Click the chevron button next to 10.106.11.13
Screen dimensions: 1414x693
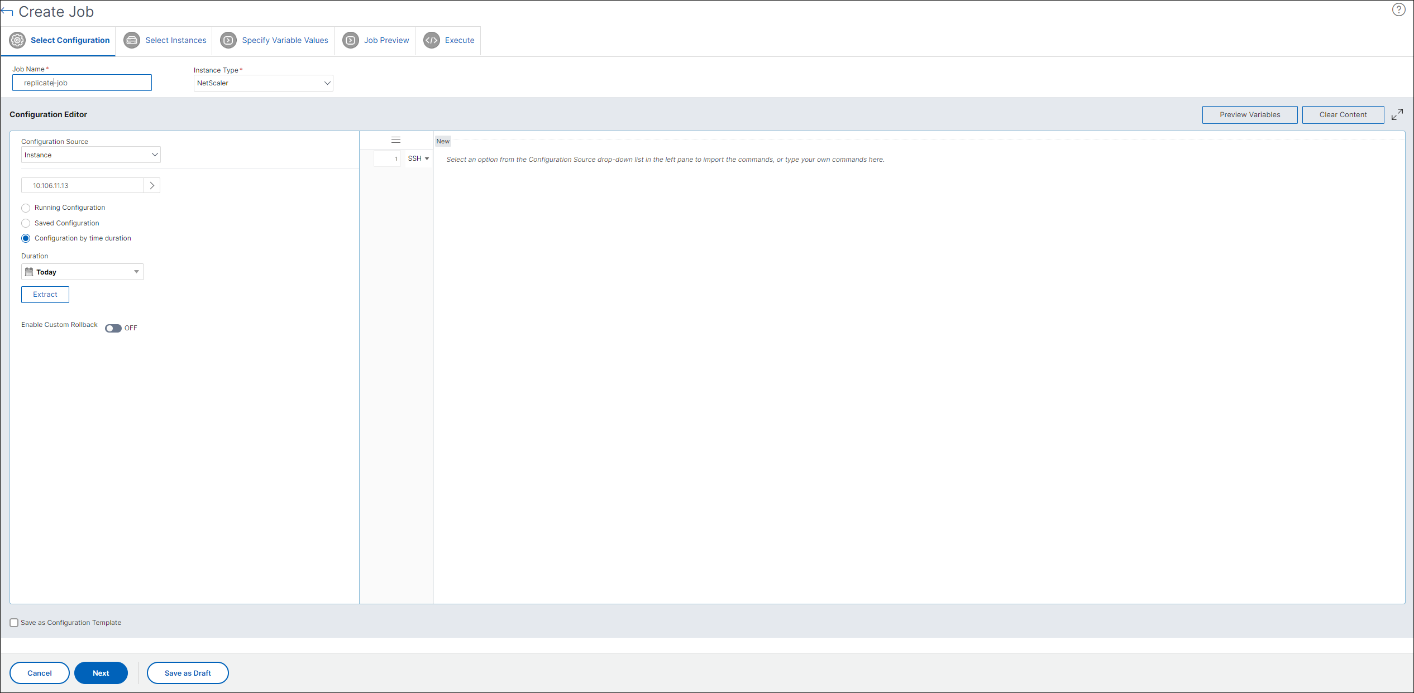(152, 185)
